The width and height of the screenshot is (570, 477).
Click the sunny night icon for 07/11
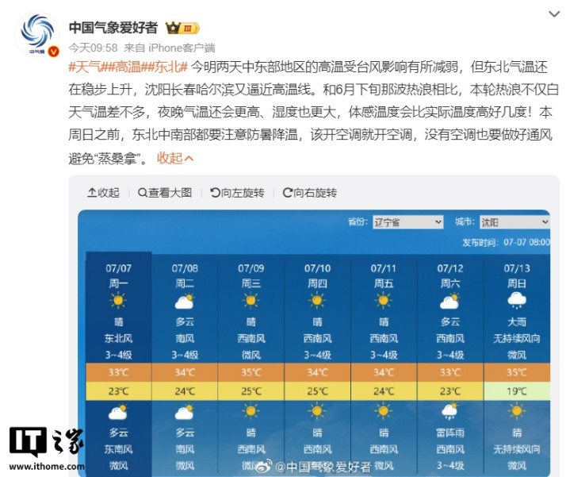(384, 411)
